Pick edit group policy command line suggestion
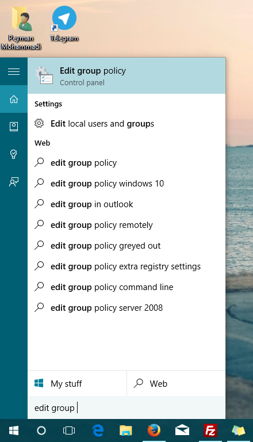The width and height of the screenshot is (253, 442). 126,287
